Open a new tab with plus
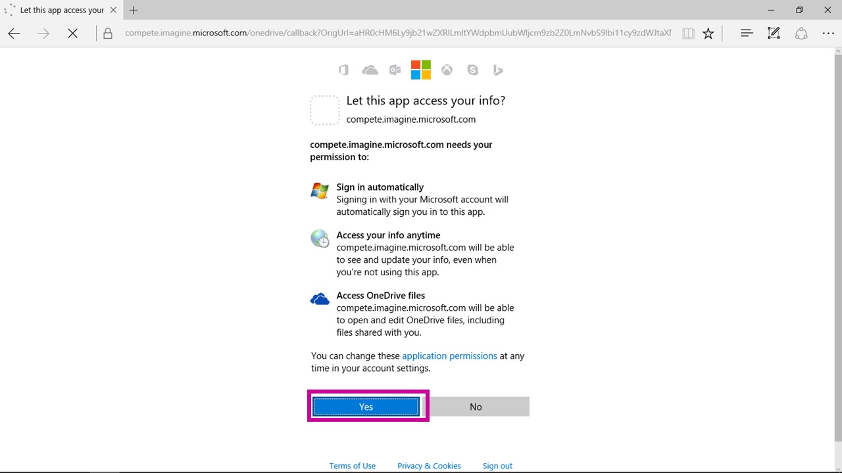This screenshot has width=842, height=473. pos(134,10)
